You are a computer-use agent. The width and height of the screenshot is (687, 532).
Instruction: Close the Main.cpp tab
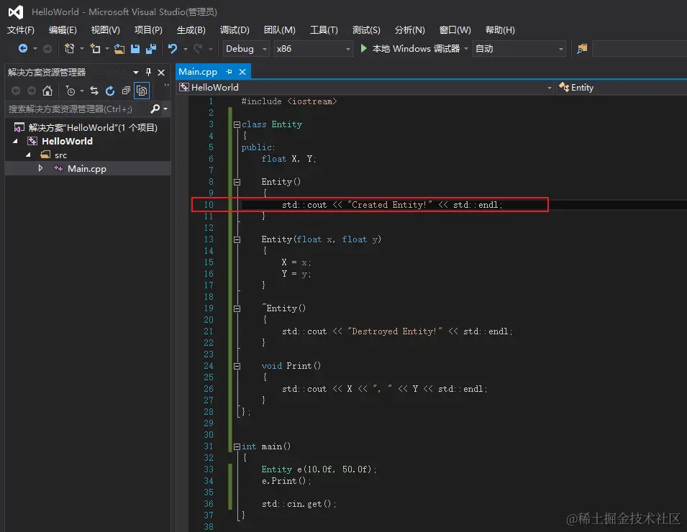point(242,71)
